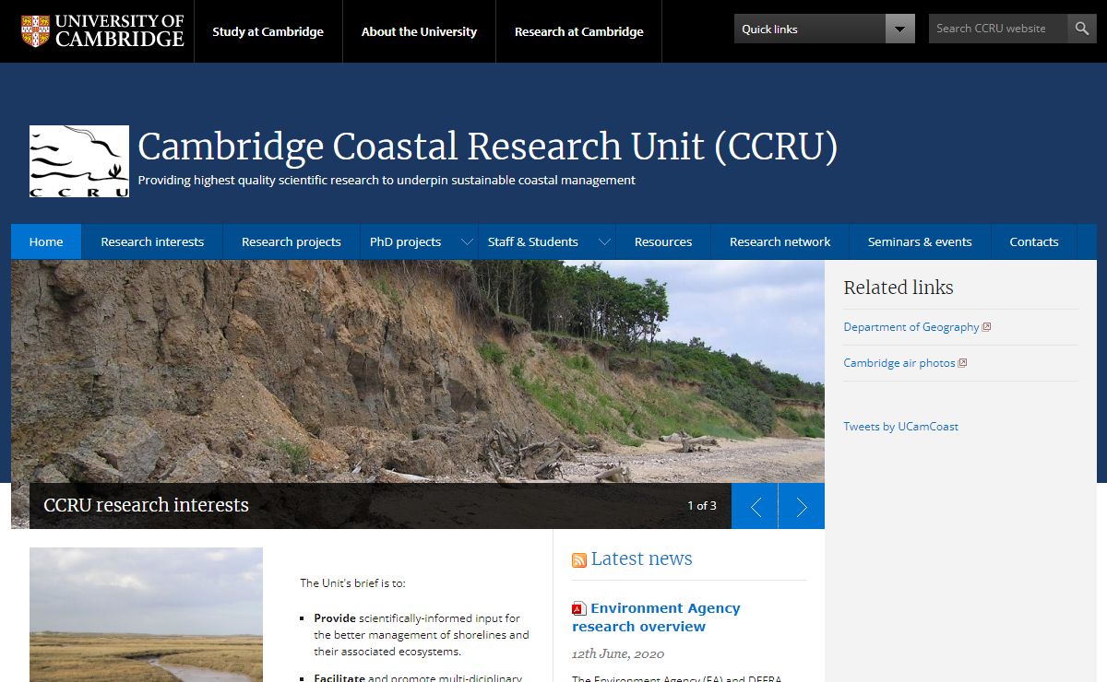Click the '1 of 3' slide counter
The width and height of the screenshot is (1107, 682).
[702, 505]
